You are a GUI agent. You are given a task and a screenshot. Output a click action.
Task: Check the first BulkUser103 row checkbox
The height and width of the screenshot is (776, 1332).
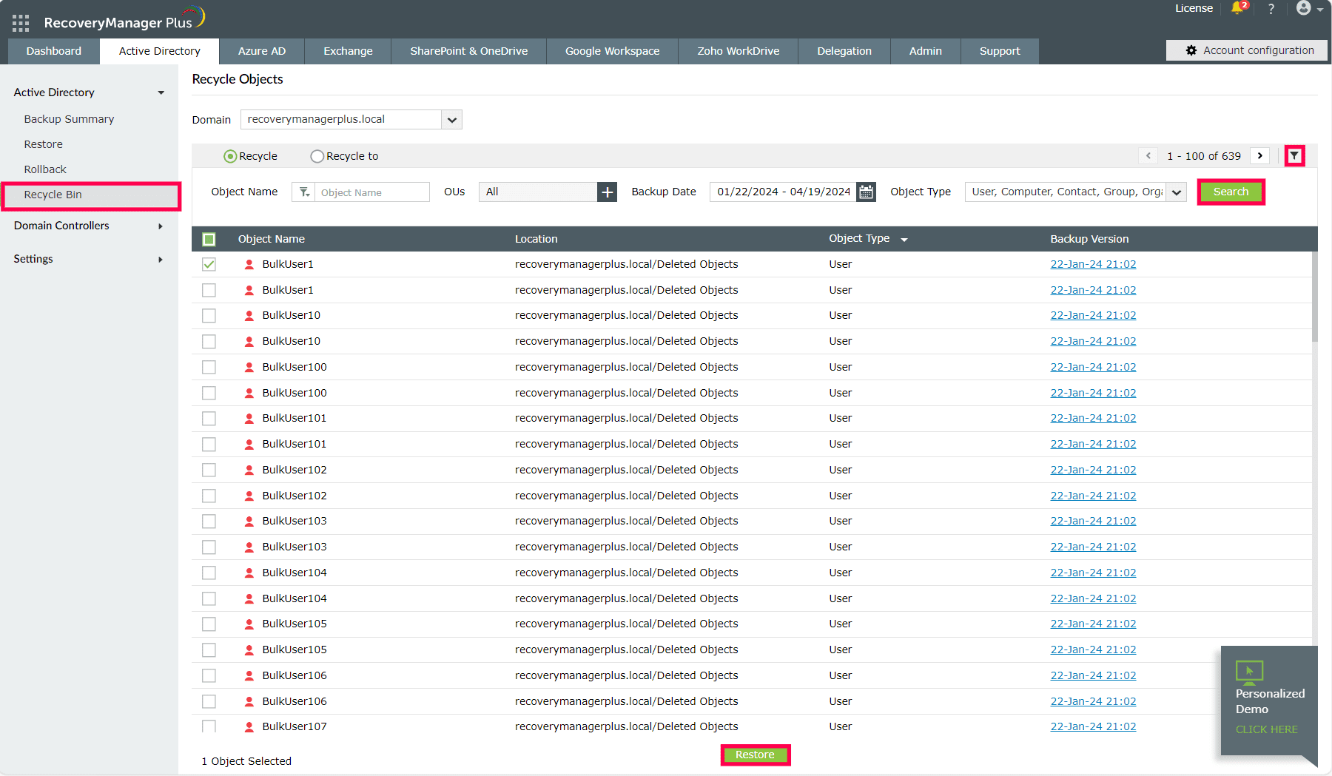click(209, 522)
